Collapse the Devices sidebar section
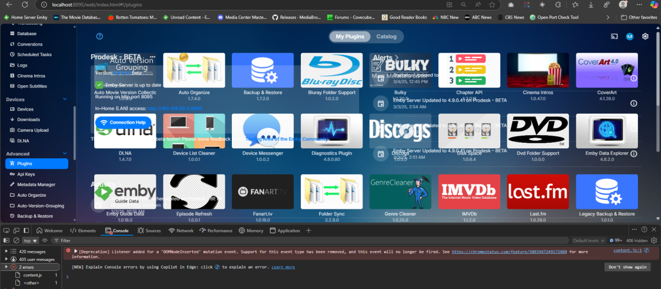 (65, 99)
